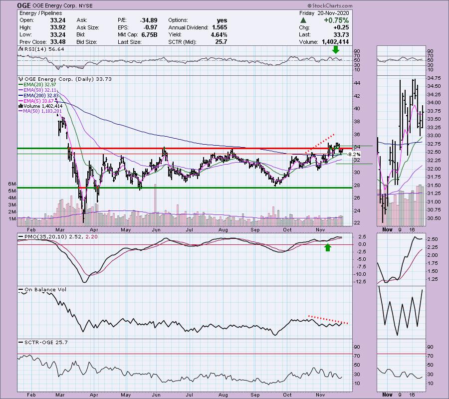Click the 'On Balance Vol' indicator label
Image resolution: width=449 pixels, height=399 pixels.
pyautogui.click(x=45, y=290)
